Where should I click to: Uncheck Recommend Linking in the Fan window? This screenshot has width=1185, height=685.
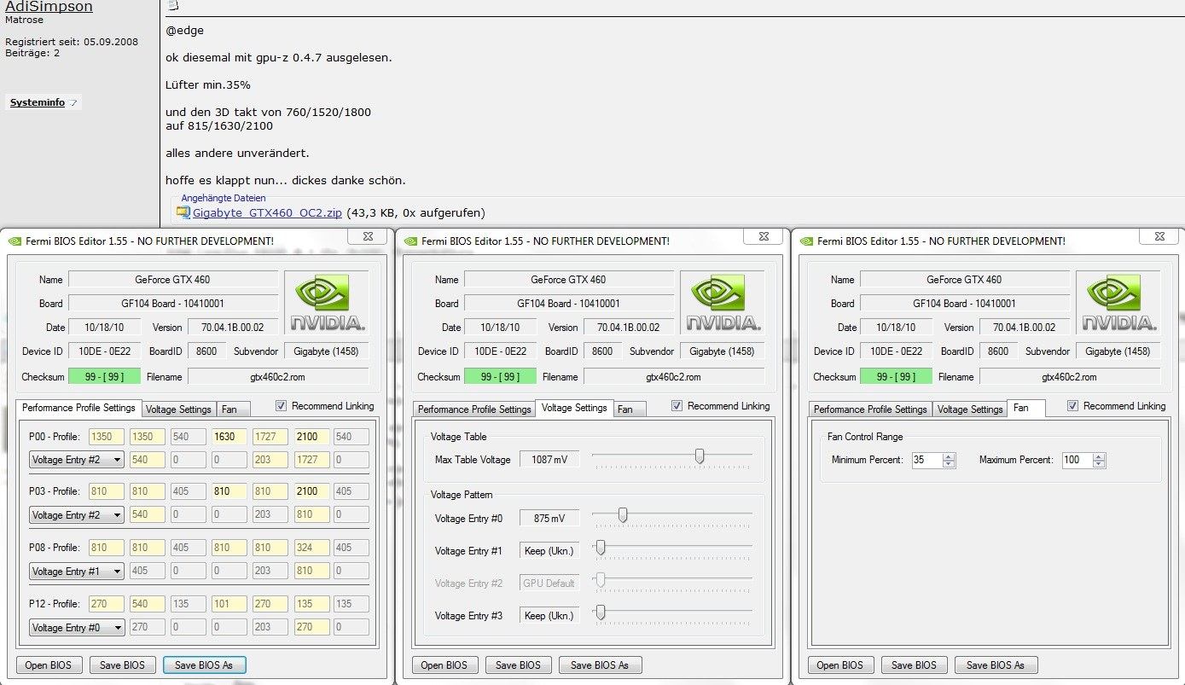(1073, 406)
